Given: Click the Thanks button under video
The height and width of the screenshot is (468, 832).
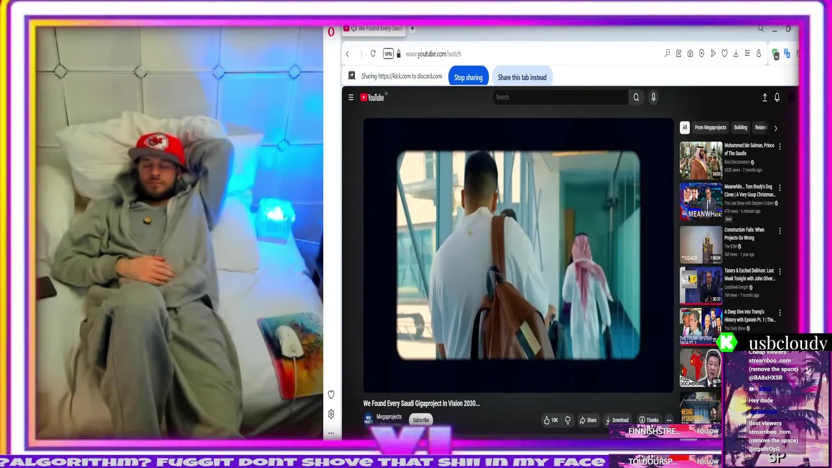Looking at the screenshot, I should [x=648, y=420].
